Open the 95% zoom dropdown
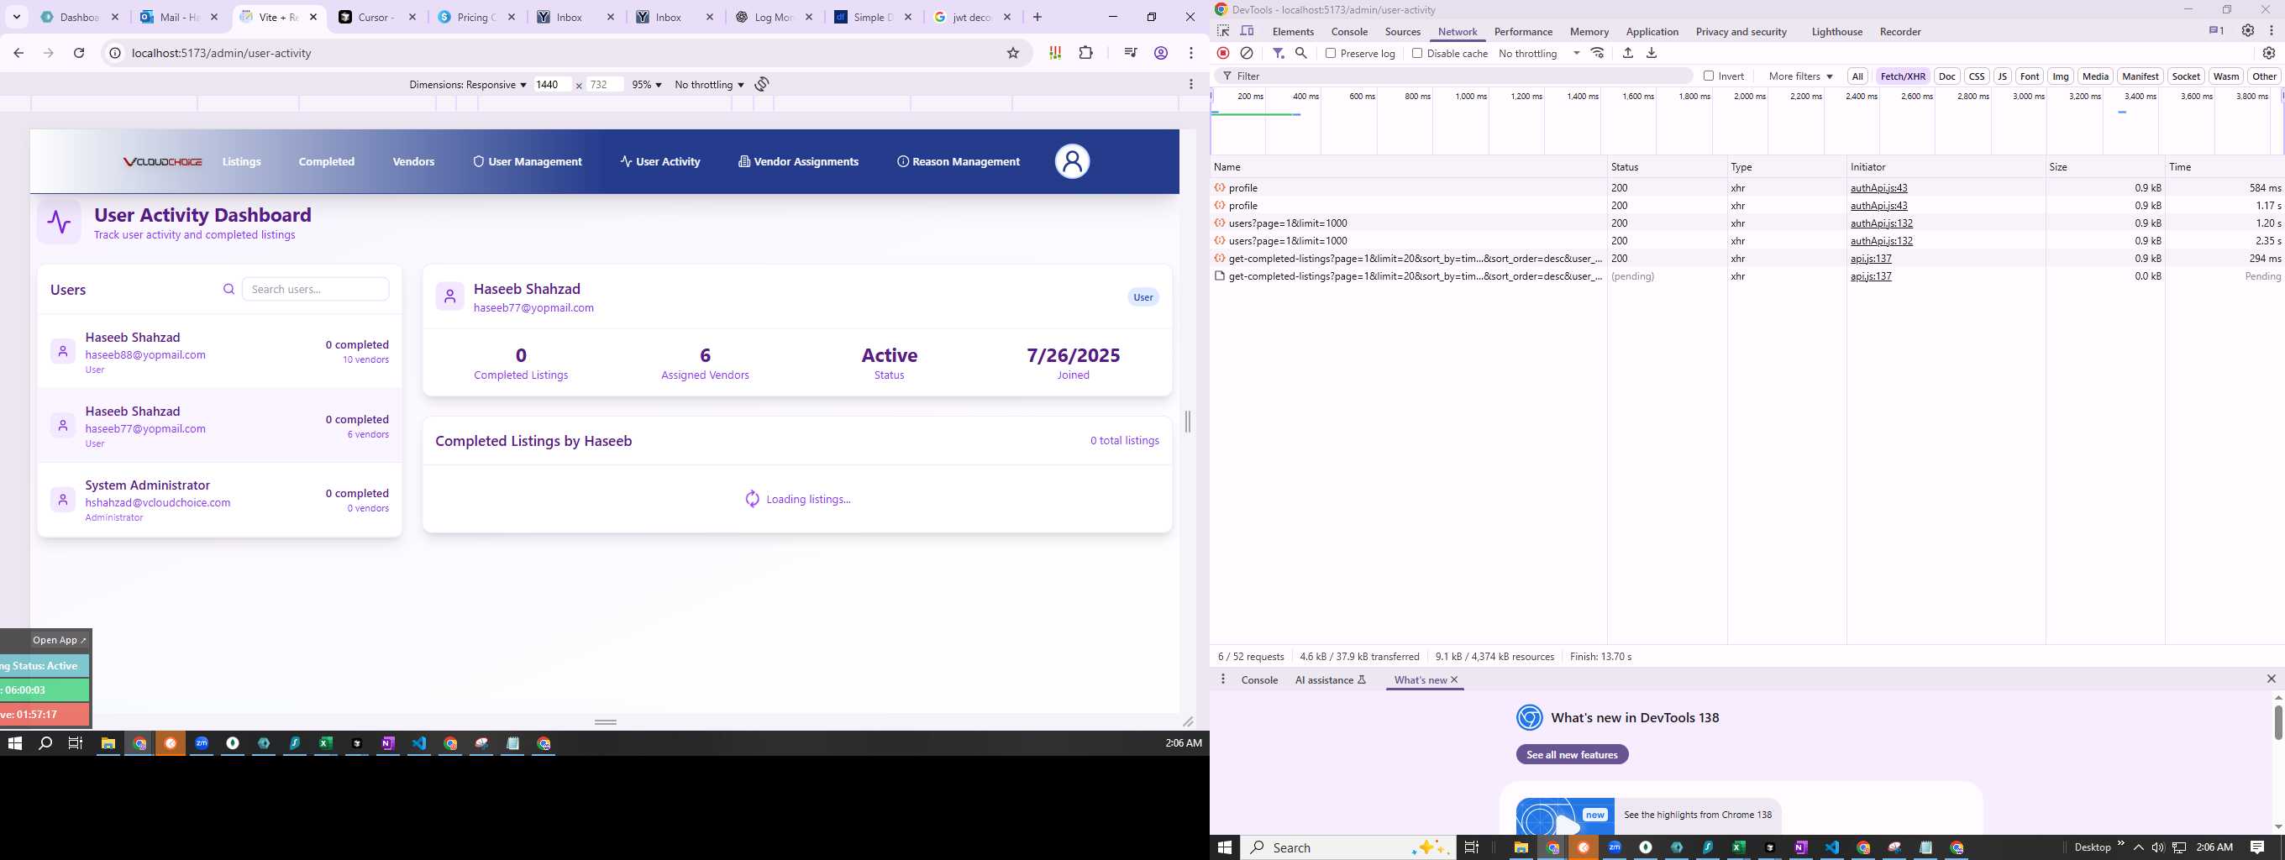2285x860 pixels. point(647,84)
